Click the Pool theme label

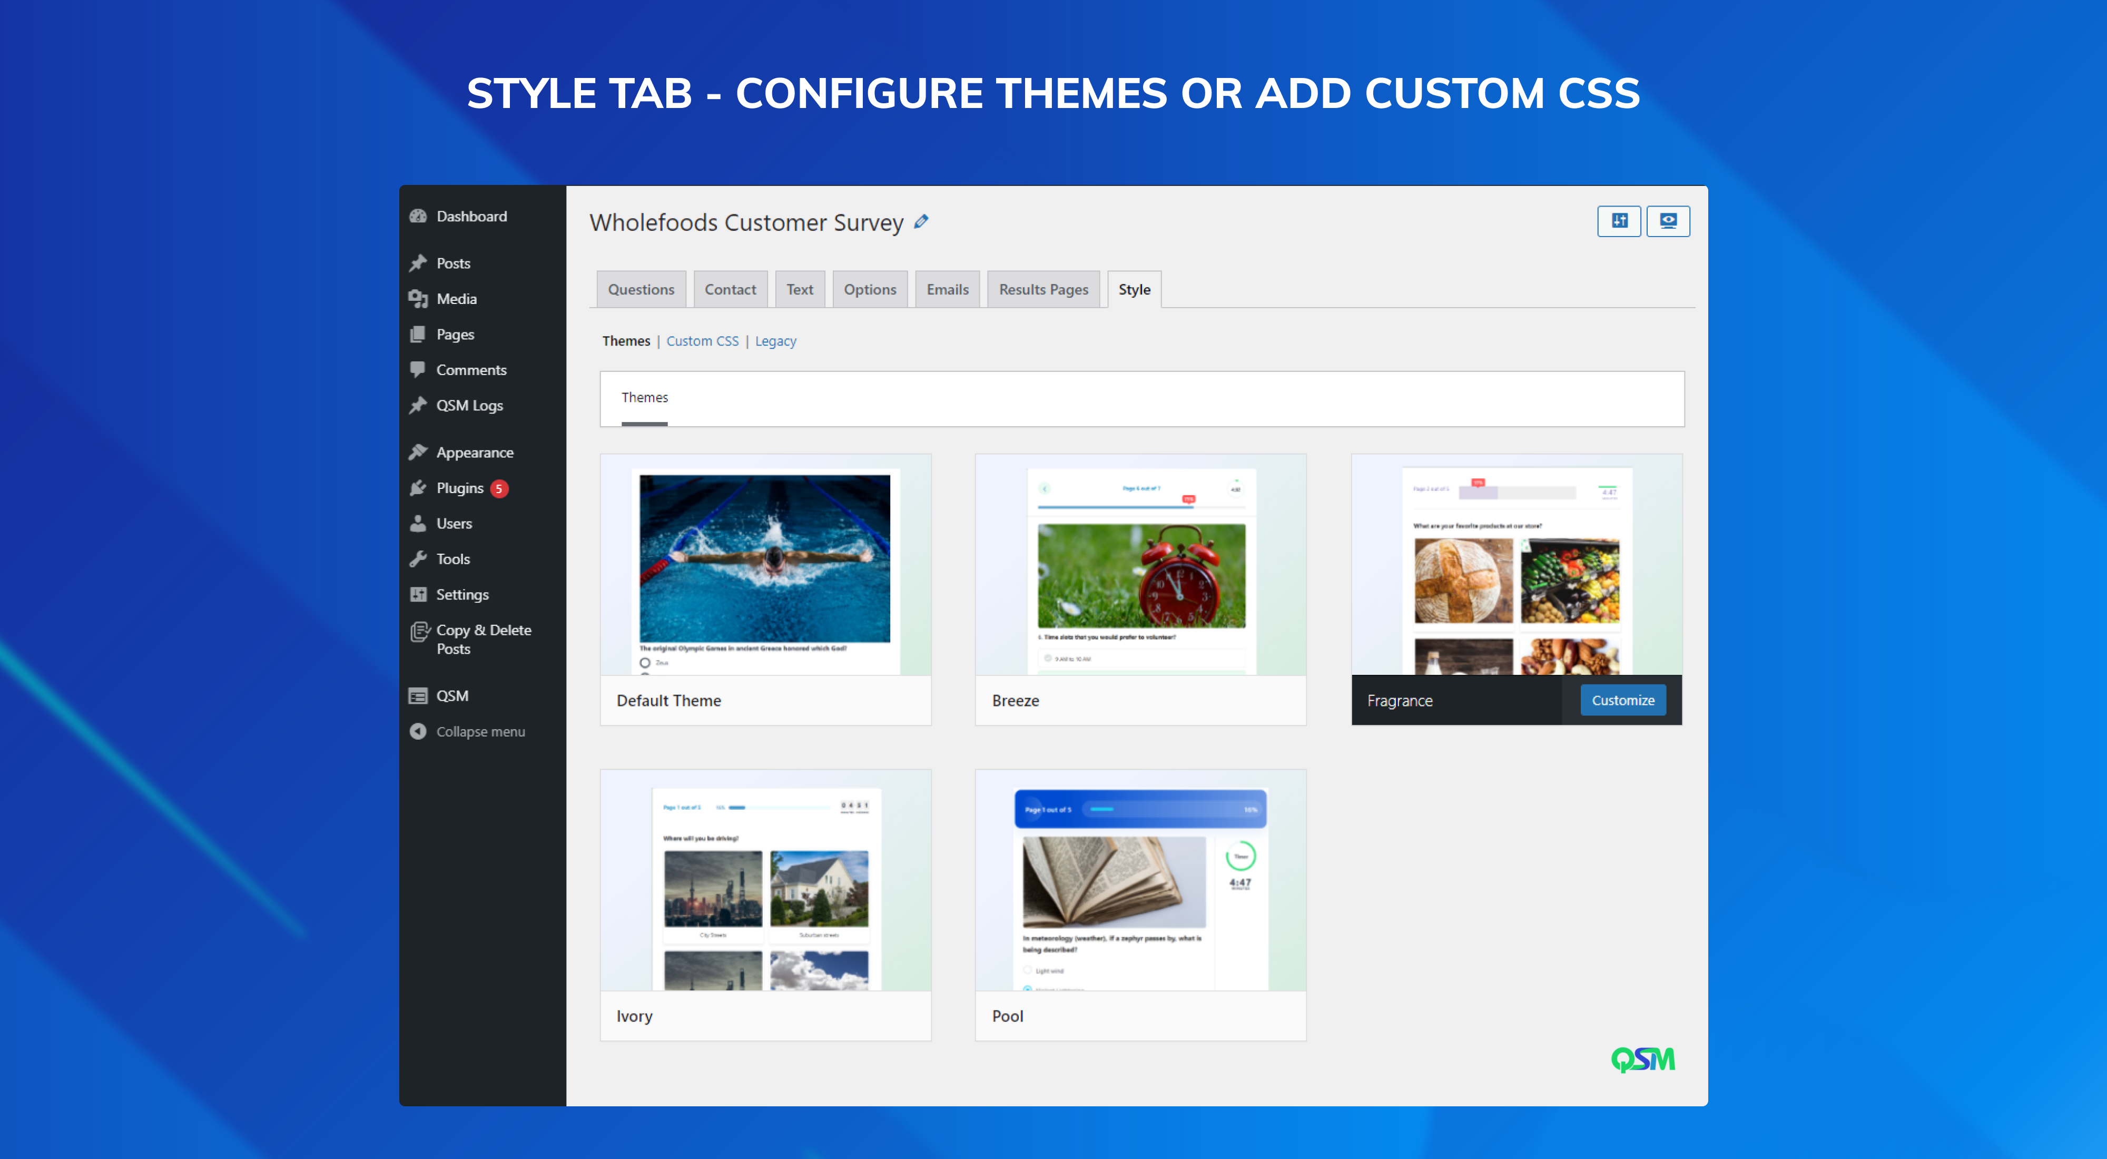[1008, 1016]
